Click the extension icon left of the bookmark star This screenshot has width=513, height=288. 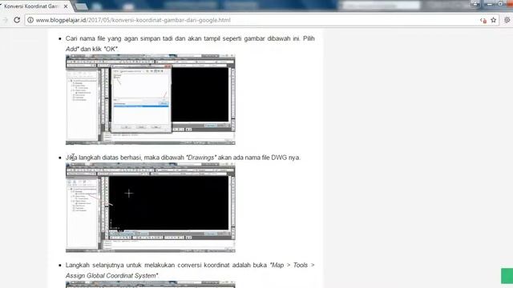pyautogui.click(x=483, y=20)
